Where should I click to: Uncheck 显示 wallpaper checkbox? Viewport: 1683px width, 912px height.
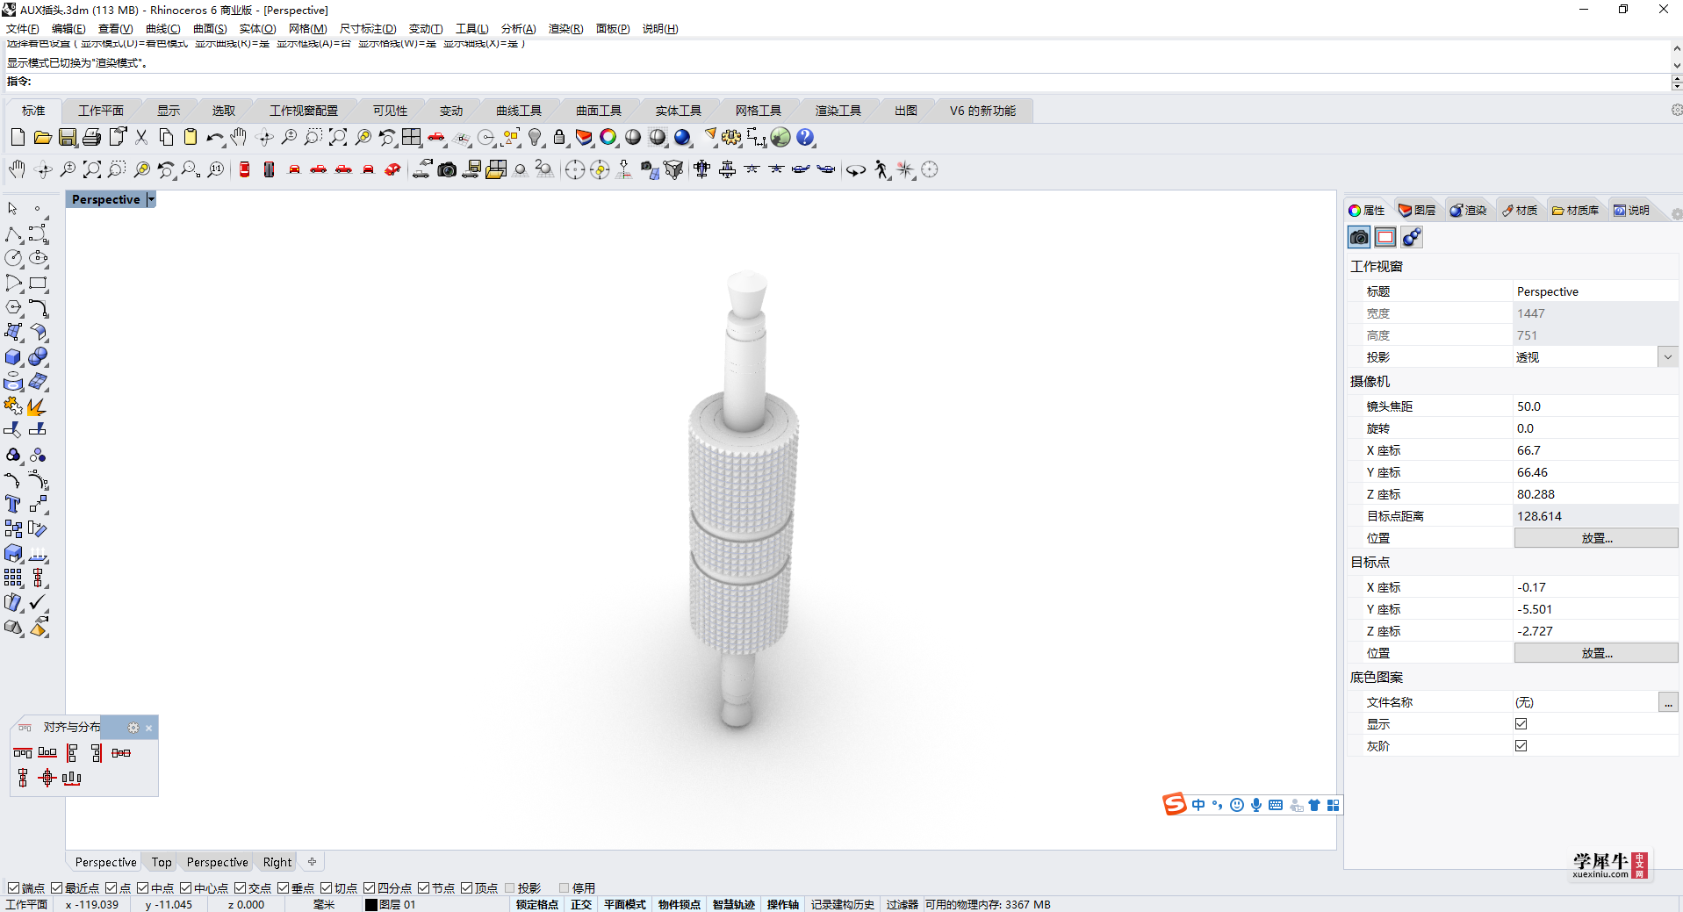(x=1521, y=724)
